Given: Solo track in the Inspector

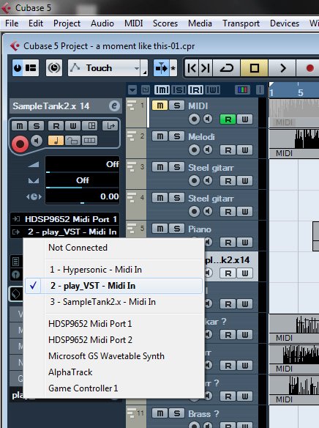Looking at the screenshot, I should tap(37, 126).
